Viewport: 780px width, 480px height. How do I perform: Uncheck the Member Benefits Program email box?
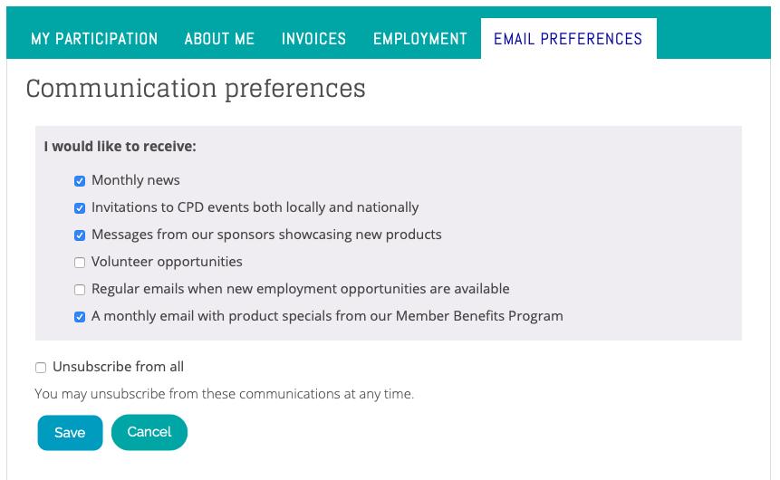[80, 316]
